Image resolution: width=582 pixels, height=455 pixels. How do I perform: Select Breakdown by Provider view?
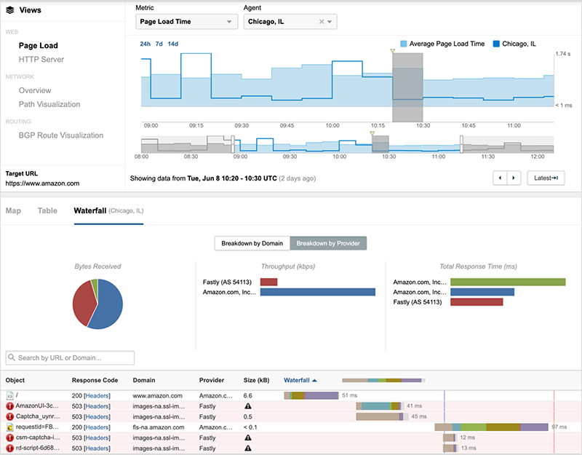(x=327, y=243)
